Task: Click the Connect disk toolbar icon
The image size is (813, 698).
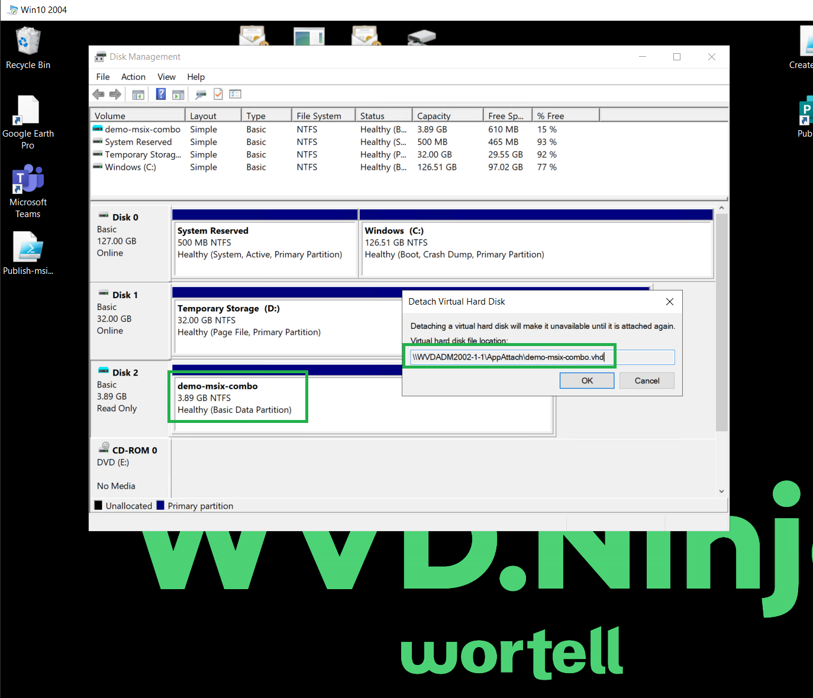Action: [x=201, y=94]
